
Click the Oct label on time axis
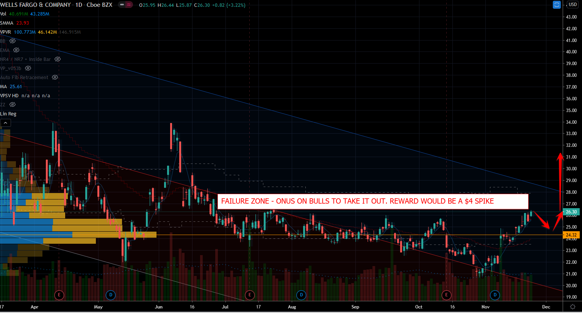point(419,307)
